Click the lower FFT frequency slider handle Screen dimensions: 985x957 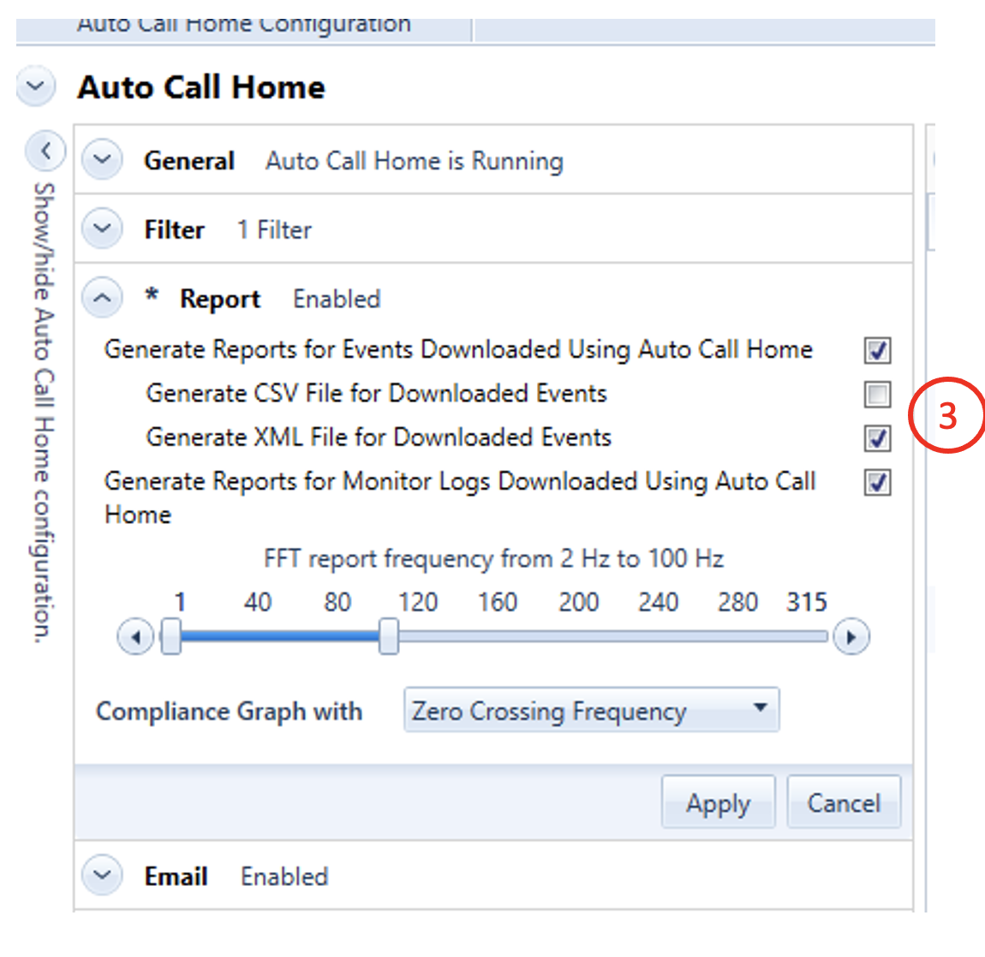tap(171, 637)
